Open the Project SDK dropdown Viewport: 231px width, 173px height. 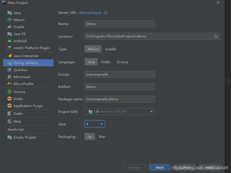point(120,111)
